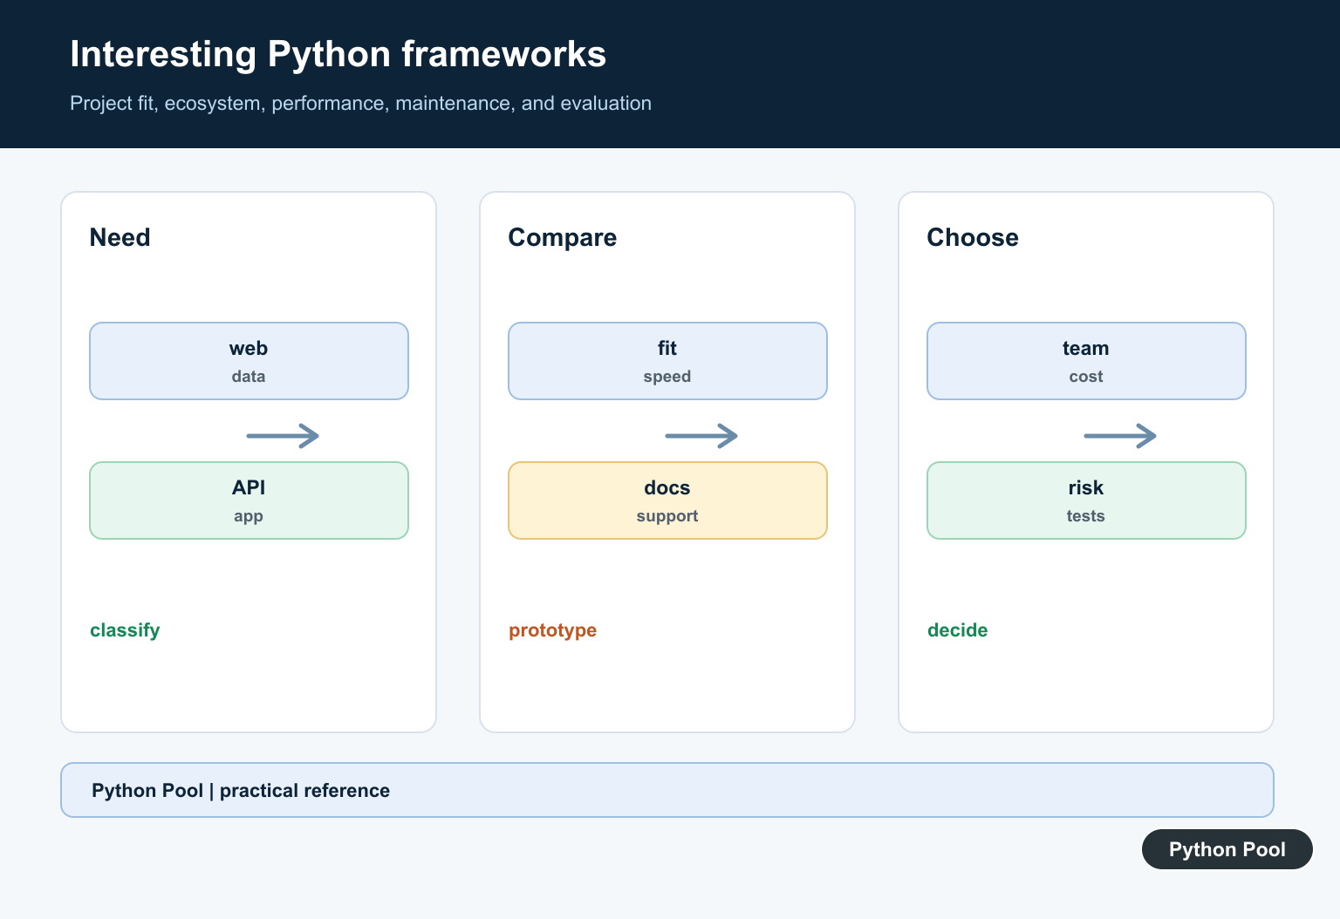Click the 'Choose' card heading
This screenshot has width=1340, height=919.
click(972, 237)
